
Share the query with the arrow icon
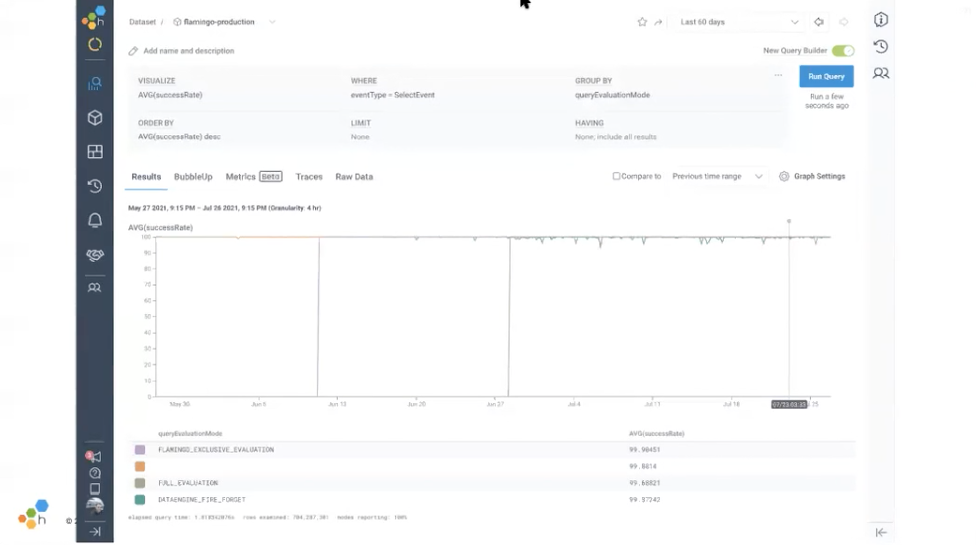[x=658, y=22]
